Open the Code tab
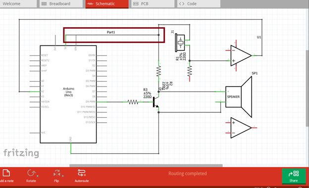This screenshot has height=188, width=309. (x=199, y=4)
